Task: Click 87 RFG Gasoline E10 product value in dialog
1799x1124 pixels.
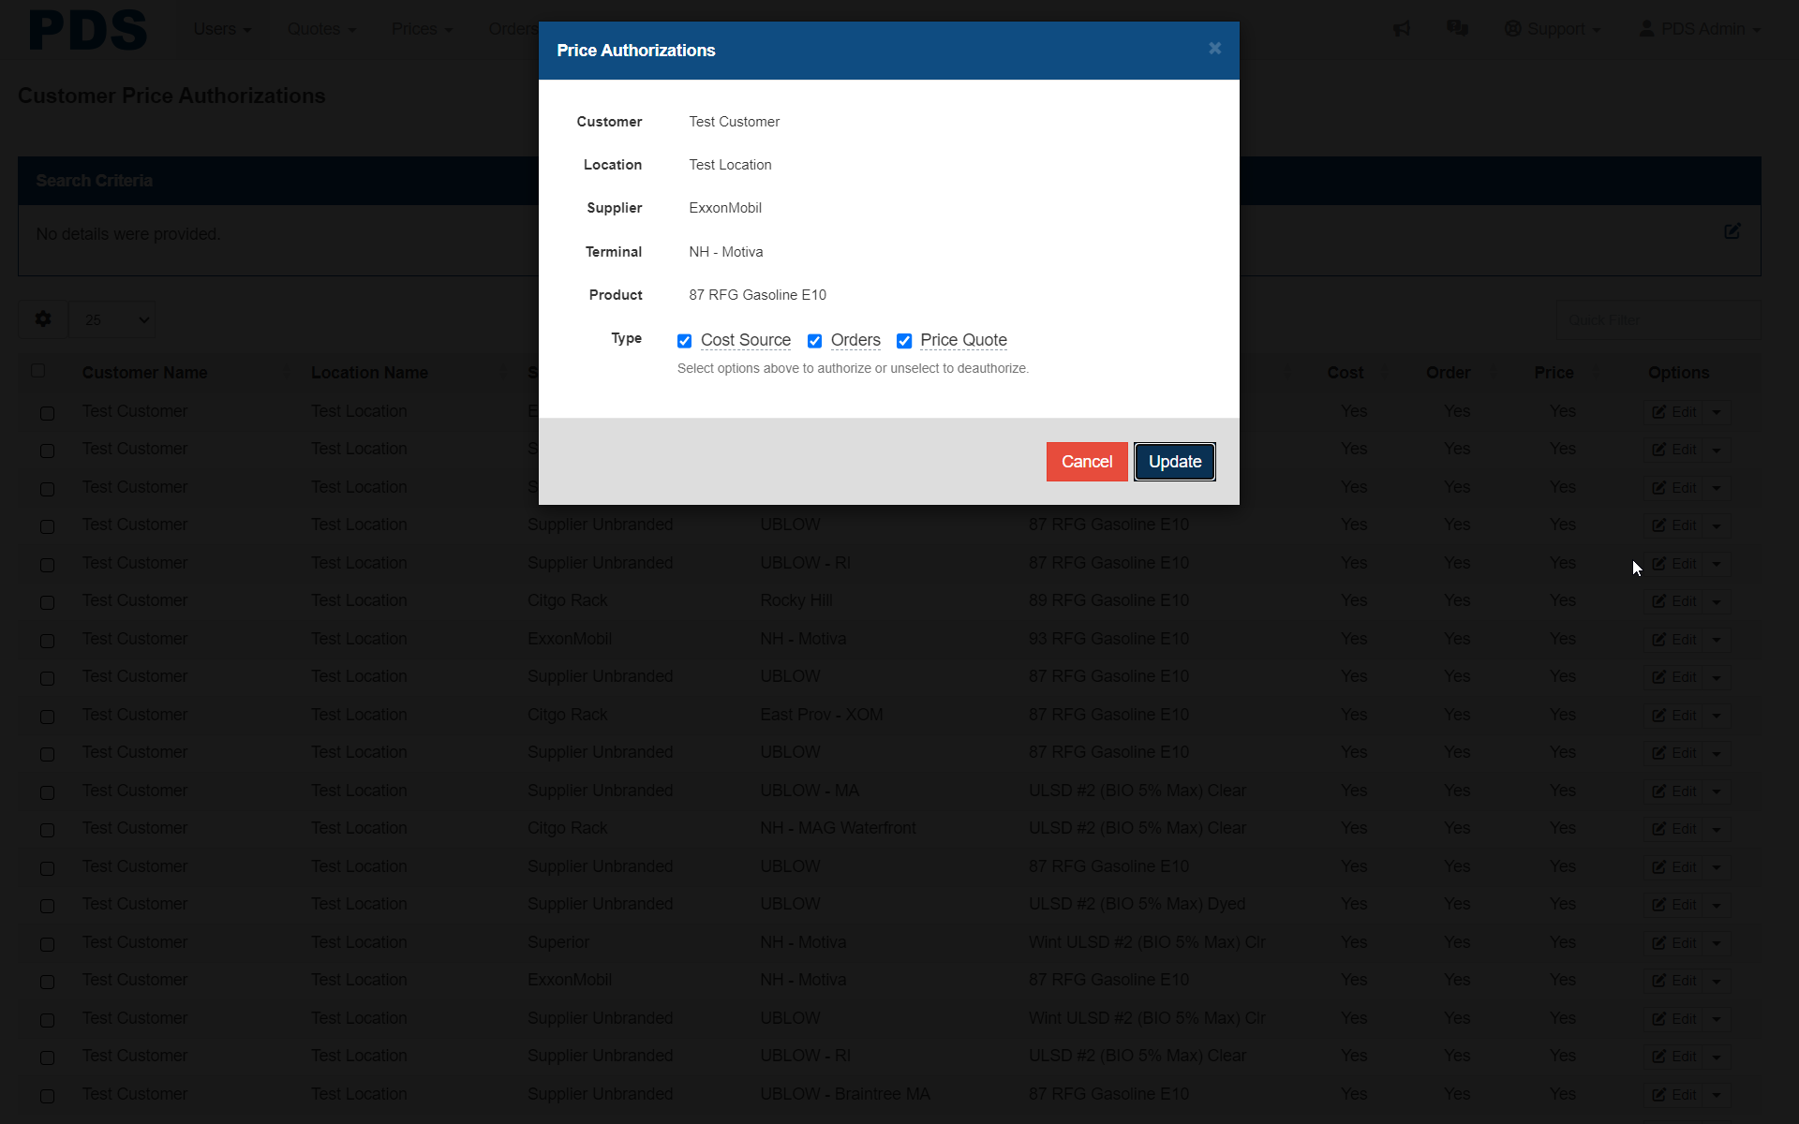Action: (x=757, y=295)
